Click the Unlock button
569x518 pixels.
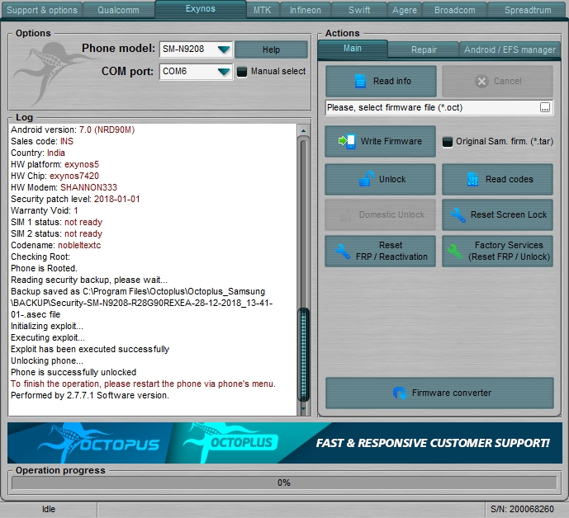click(x=381, y=179)
